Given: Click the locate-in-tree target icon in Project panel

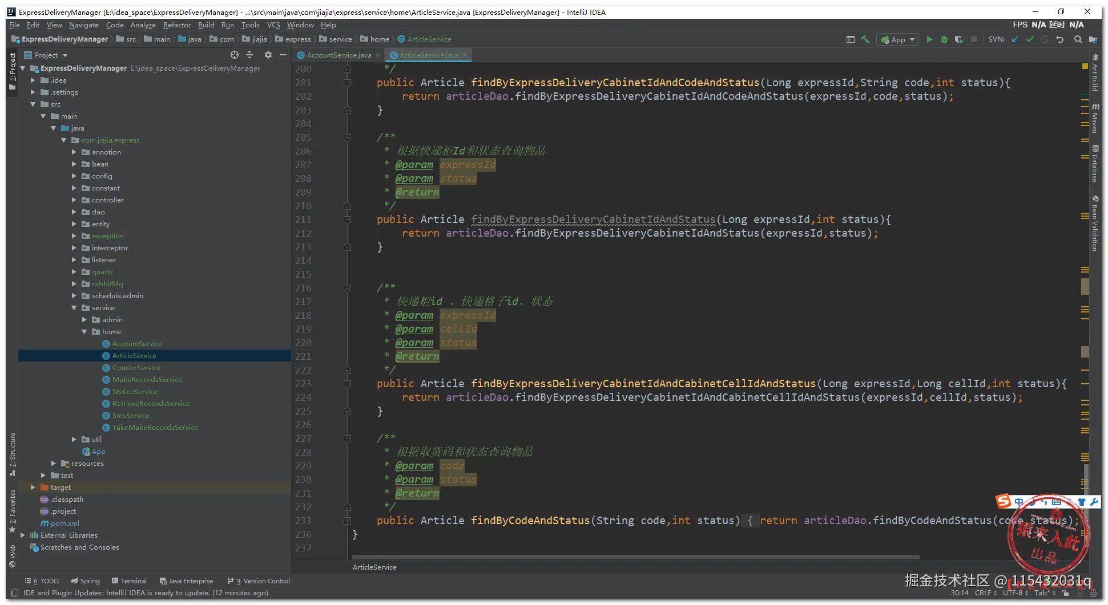Looking at the screenshot, I should pos(235,55).
